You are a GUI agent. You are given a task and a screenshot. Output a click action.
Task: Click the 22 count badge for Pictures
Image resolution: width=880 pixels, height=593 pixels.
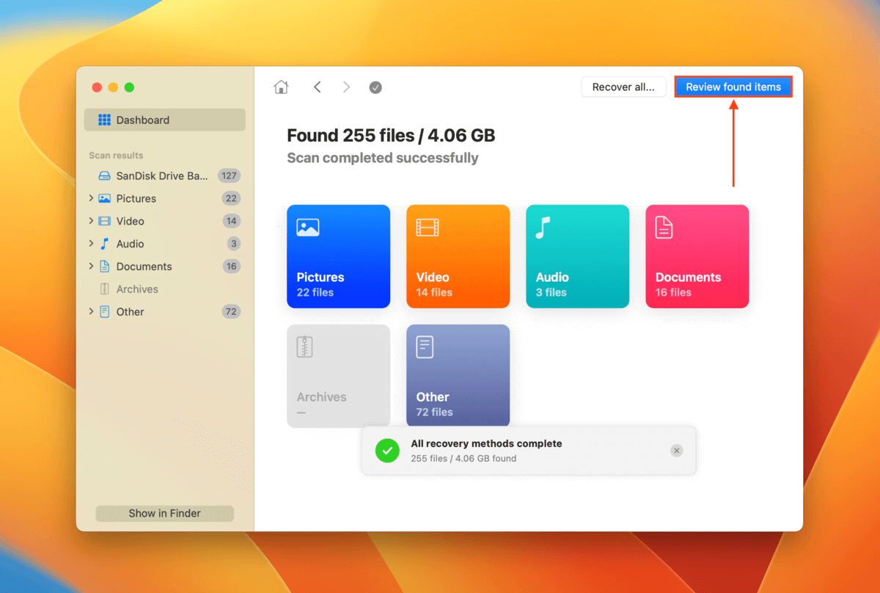[x=231, y=198]
